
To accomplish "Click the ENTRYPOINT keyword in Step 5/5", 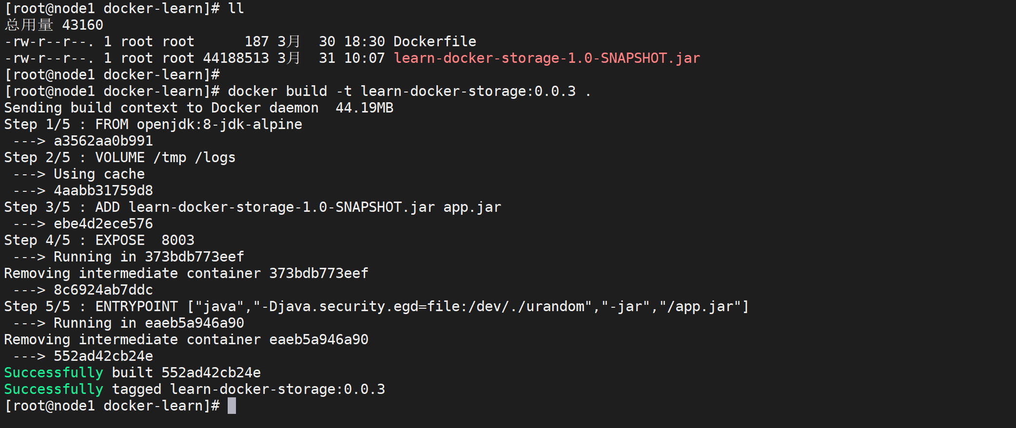I will point(137,307).
